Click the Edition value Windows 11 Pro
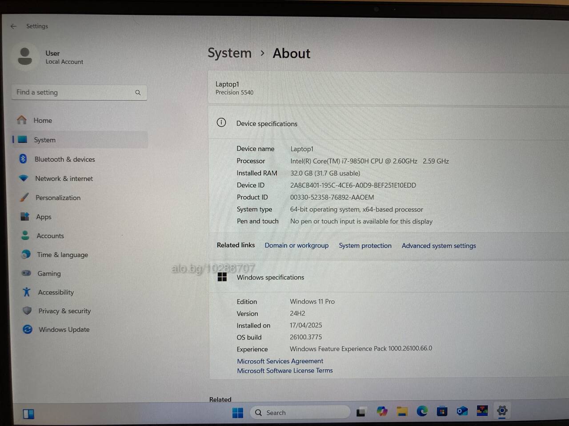 coord(312,301)
